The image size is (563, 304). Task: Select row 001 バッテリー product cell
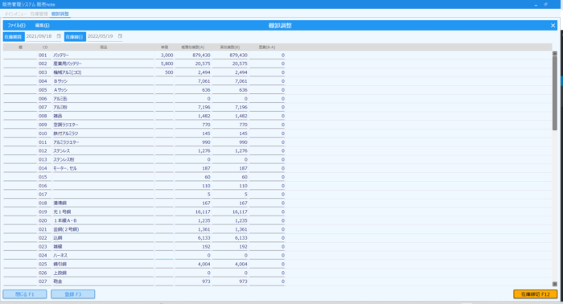coord(104,55)
